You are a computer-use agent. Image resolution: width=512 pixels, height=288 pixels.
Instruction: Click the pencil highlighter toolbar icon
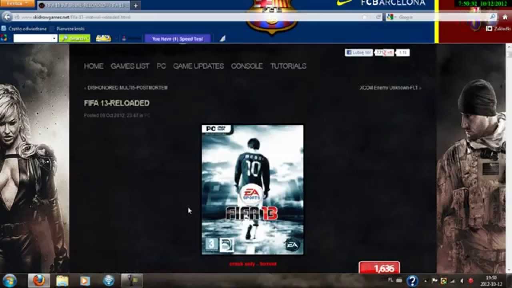click(223, 39)
